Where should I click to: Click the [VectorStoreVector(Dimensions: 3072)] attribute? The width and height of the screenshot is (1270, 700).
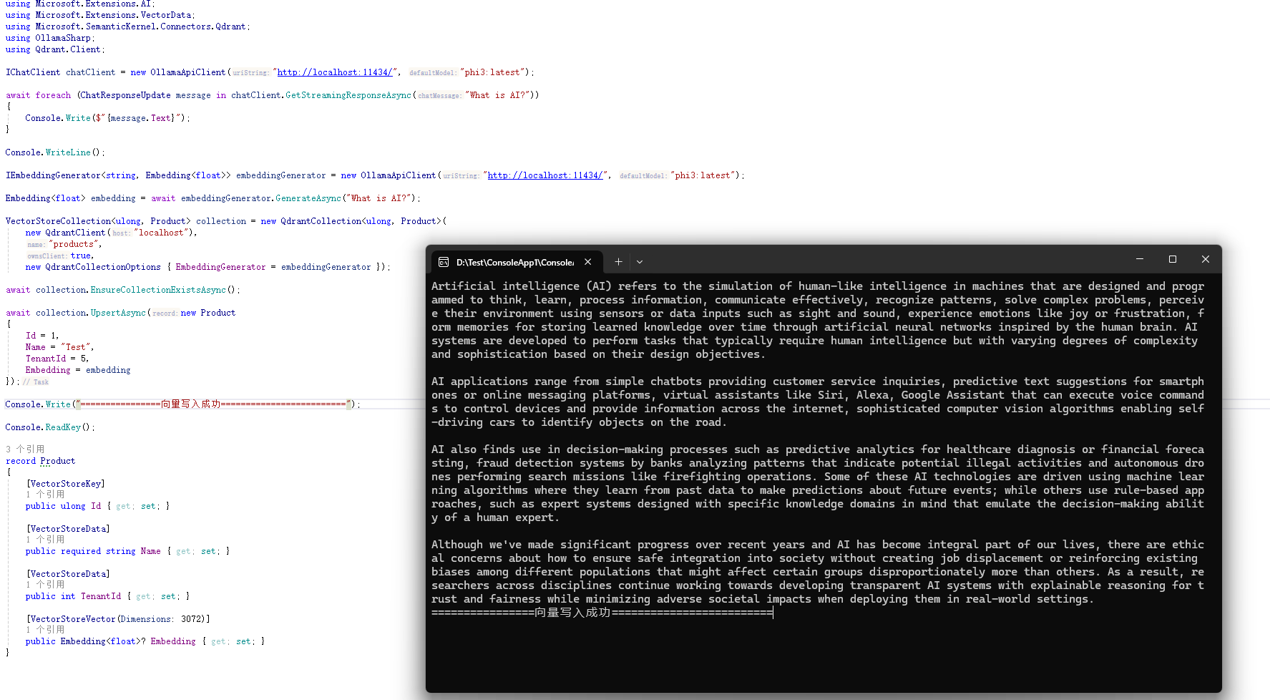tap(118, 619)
